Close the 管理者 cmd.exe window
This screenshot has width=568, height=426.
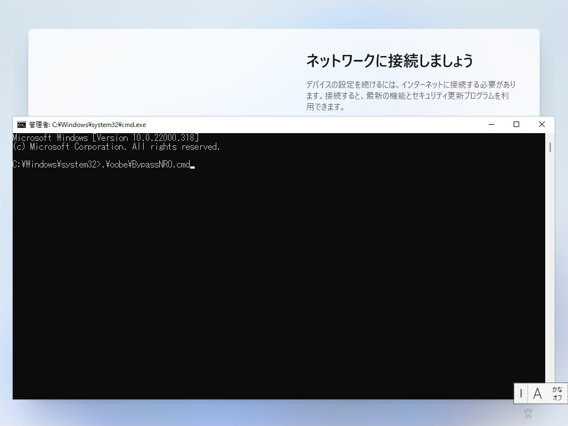coord(542,124)
